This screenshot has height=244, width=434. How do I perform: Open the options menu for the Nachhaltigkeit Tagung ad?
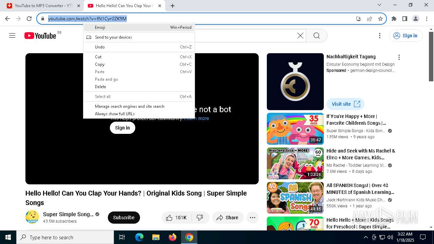[x=399, y=57]
